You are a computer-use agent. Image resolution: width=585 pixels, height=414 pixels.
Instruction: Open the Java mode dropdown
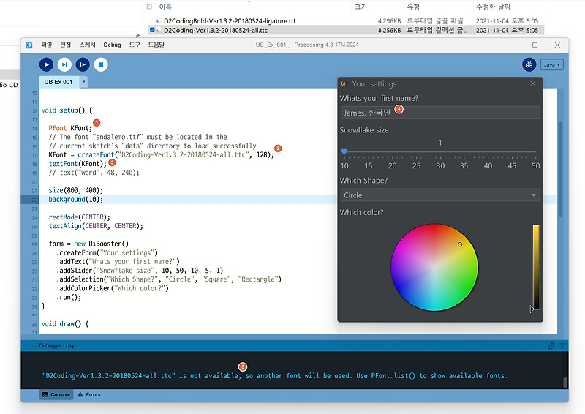[x=552, y=64]
